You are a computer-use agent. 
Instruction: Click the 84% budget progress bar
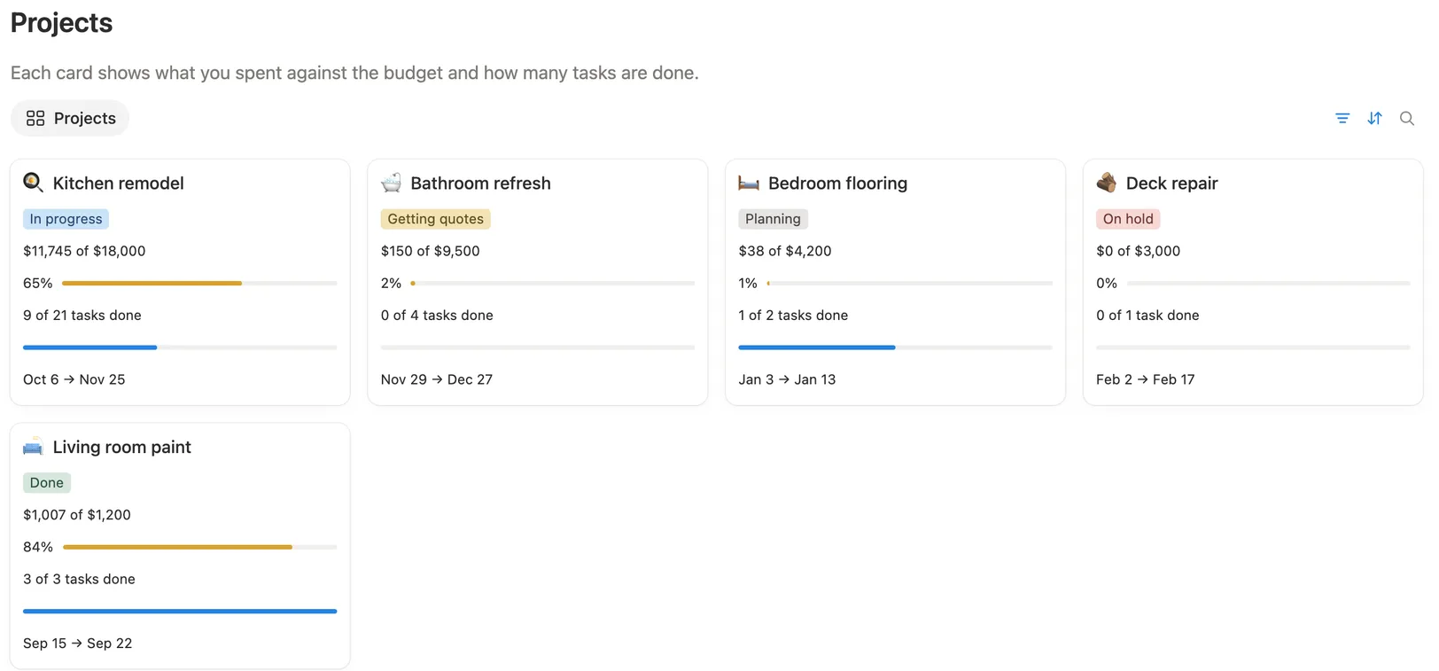tap(199, 547)
